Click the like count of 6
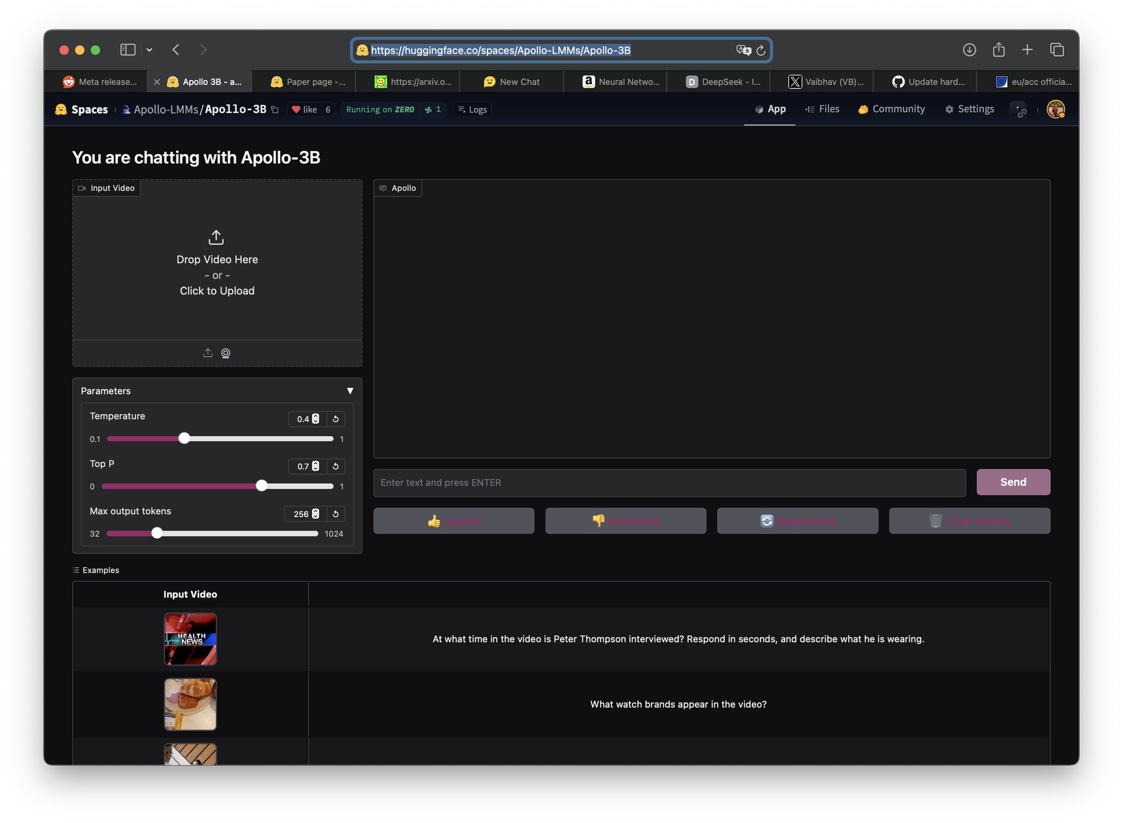This screenshot has width=1123, height=823. pos(328,109)
